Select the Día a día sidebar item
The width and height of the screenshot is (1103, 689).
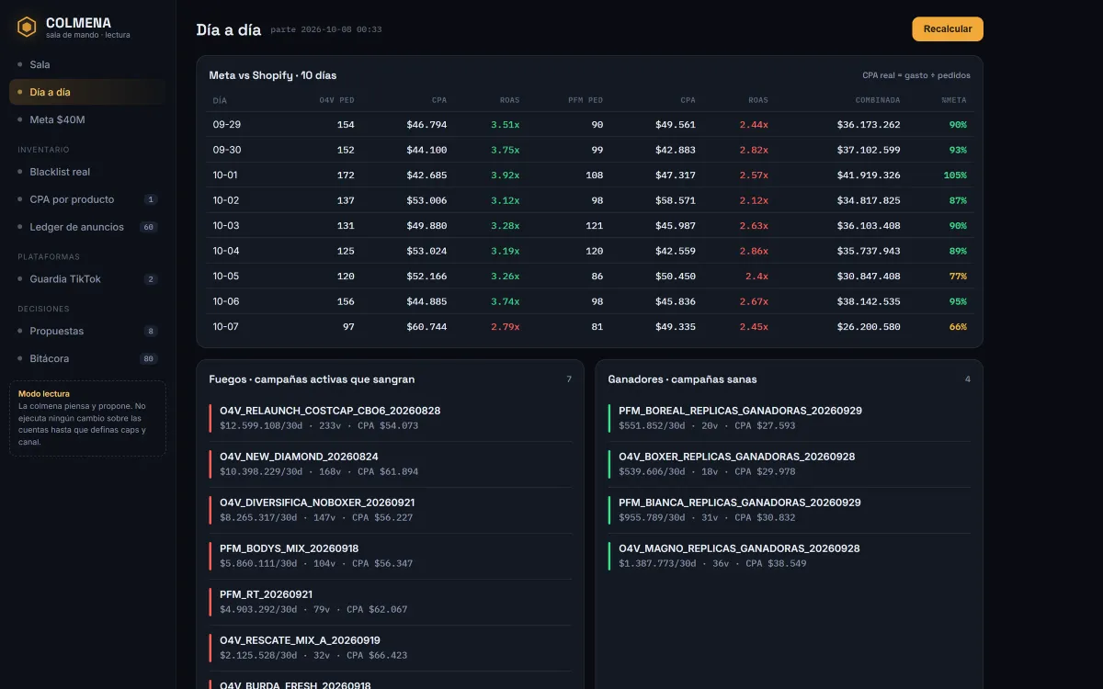[87, 92]
